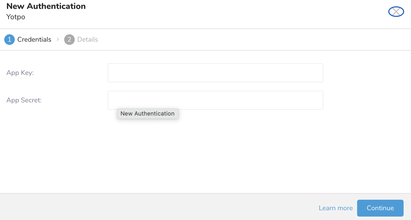Viewport: 411px width, 220px height.
Task: Click the New Authentication tooltip popup
Action: [148, 114]
